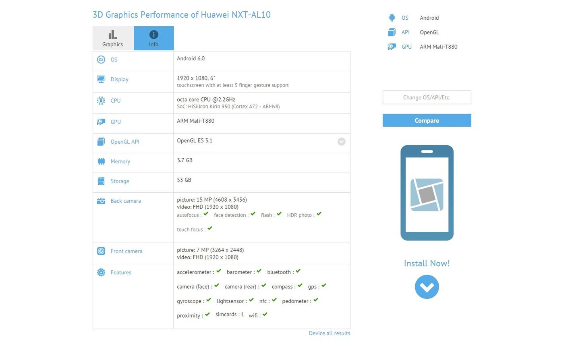
Task: Click the Back camera icon
Action: click(101, 201)
